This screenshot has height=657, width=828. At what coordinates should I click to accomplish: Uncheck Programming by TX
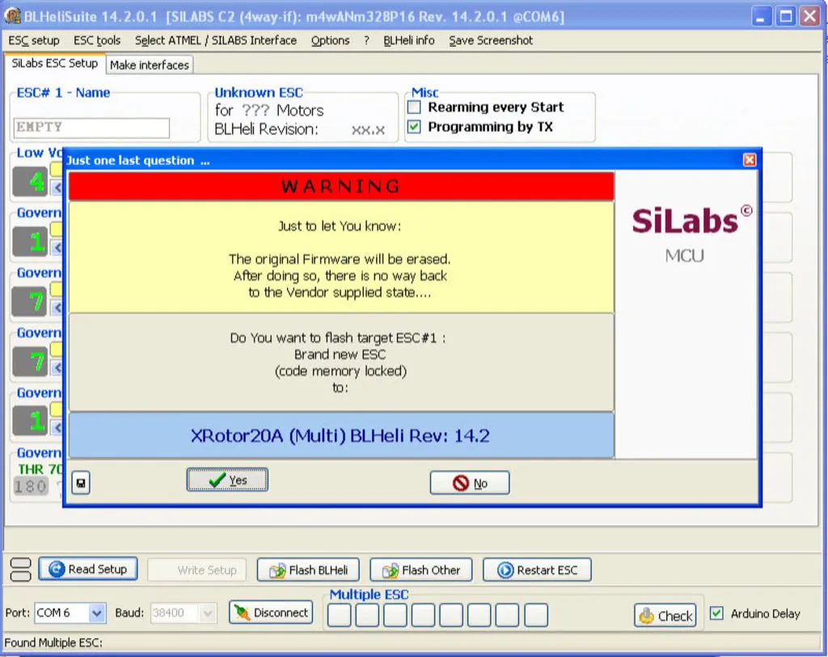pos(415,127)
